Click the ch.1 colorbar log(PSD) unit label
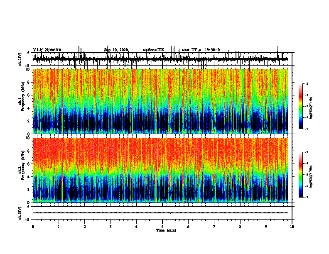The height and width of the screenshot is (254, 329). 311,108
